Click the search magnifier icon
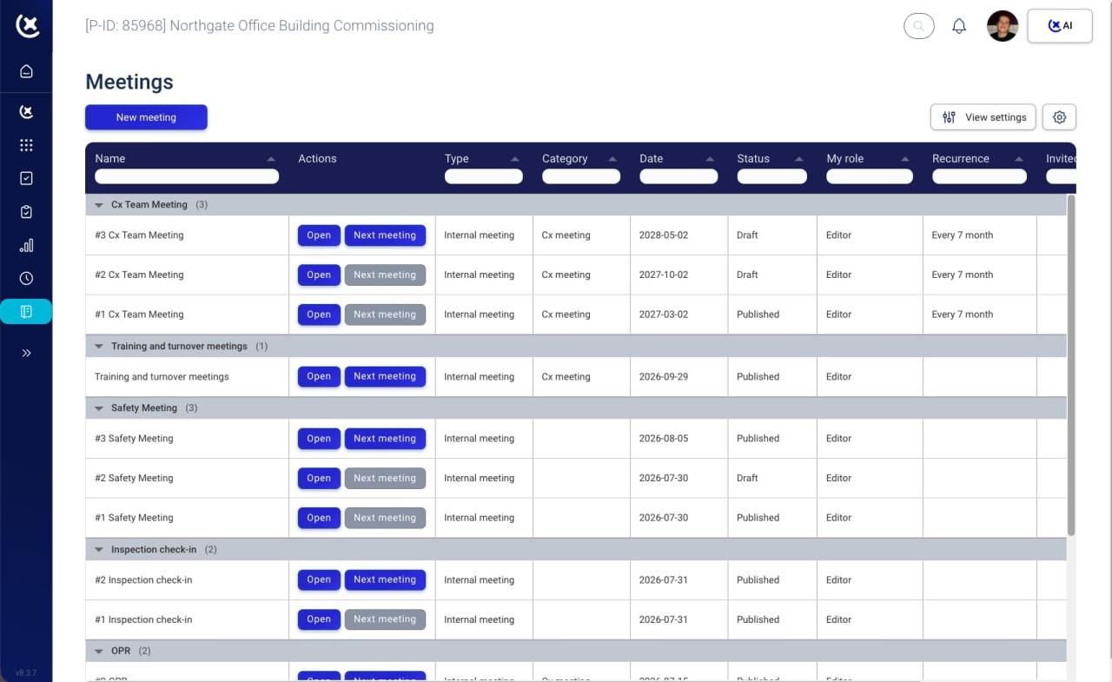The height and width of the screenshot is (682, 1112). (x=919, y=26)
